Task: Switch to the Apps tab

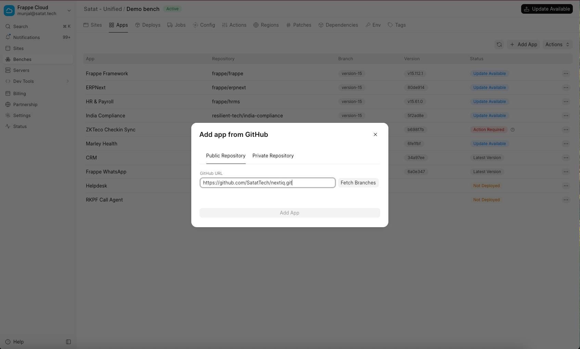Action: (118, 25)
